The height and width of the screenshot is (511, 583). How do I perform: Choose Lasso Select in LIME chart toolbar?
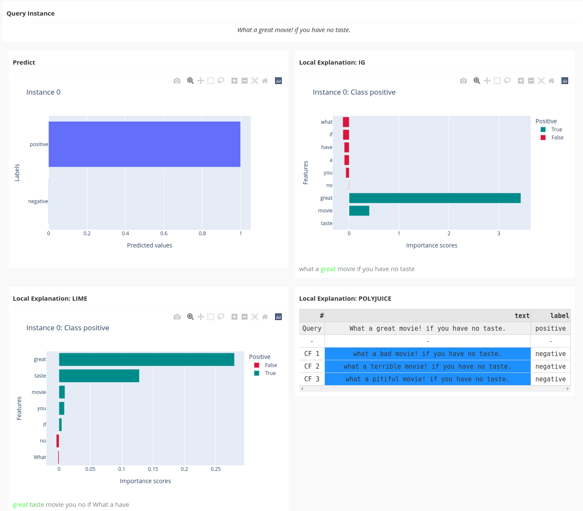221,317
